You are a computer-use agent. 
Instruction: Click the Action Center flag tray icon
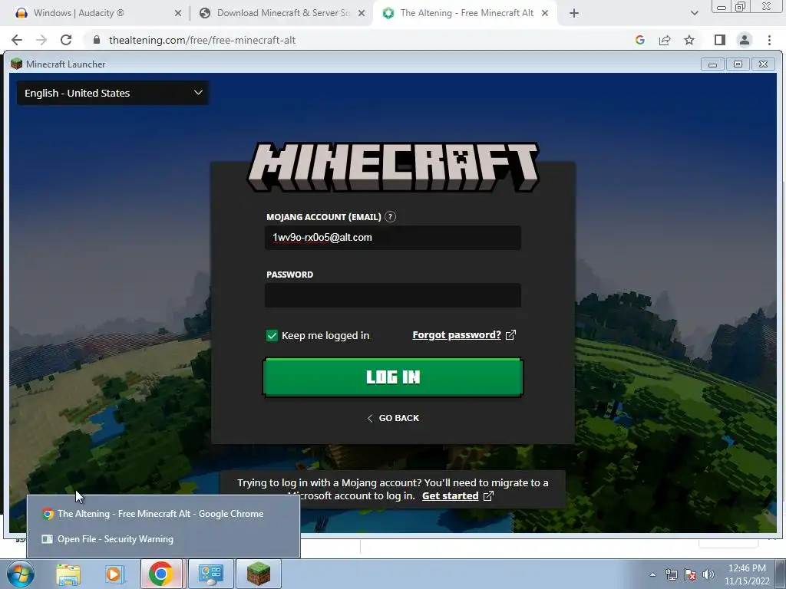(690, 575)
